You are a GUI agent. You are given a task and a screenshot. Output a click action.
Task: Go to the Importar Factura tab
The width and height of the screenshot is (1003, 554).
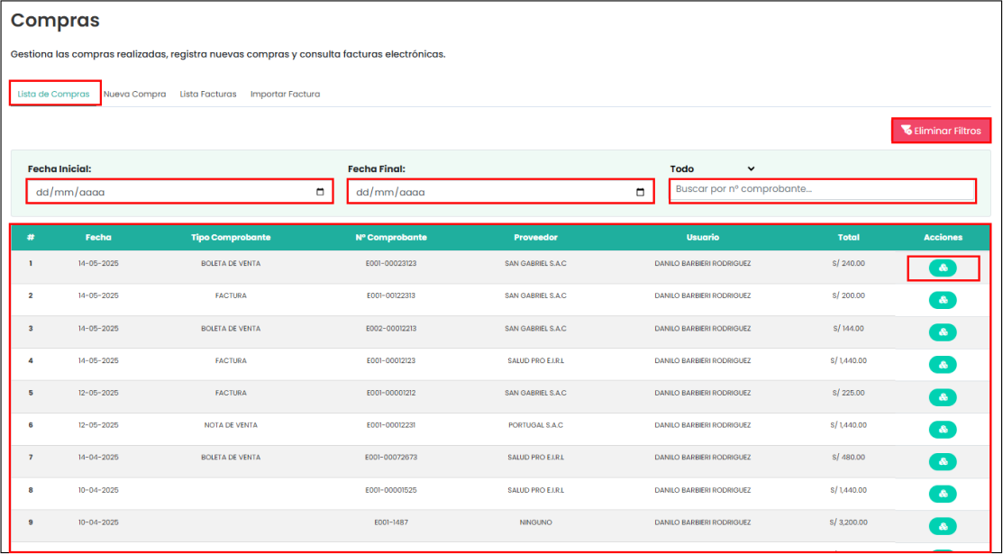(x=285, y=94)
